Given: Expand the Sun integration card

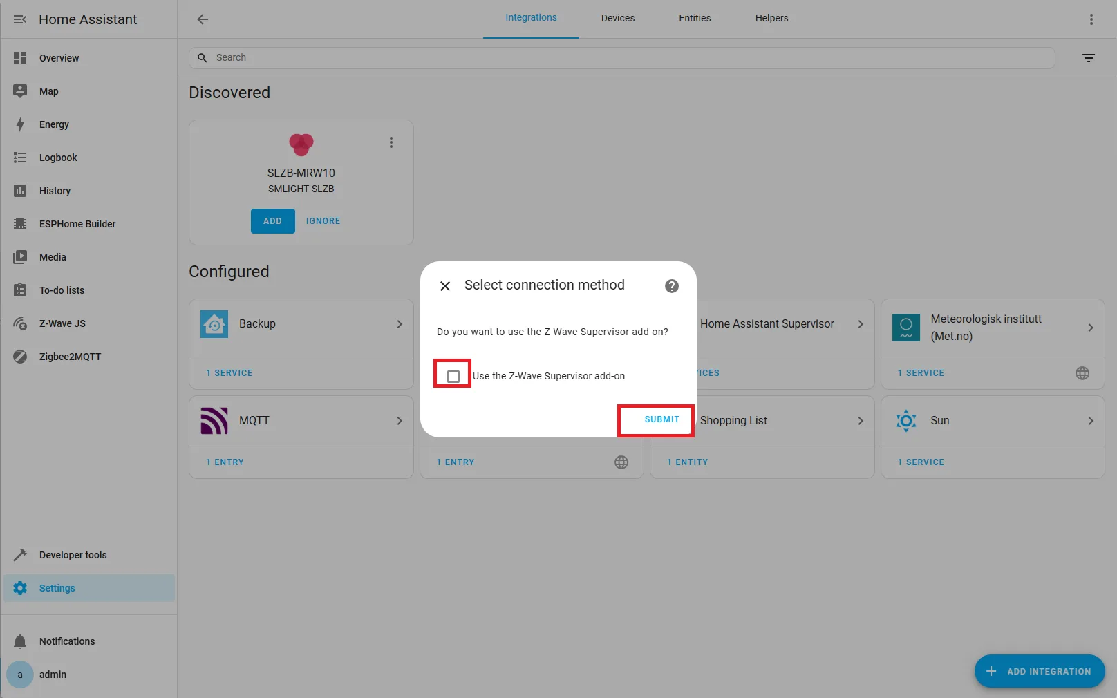Looking at the screenshot, I should point(1091,420).
